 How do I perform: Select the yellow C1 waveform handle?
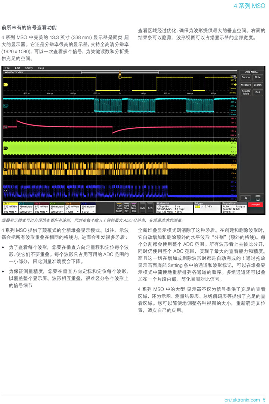6,85
